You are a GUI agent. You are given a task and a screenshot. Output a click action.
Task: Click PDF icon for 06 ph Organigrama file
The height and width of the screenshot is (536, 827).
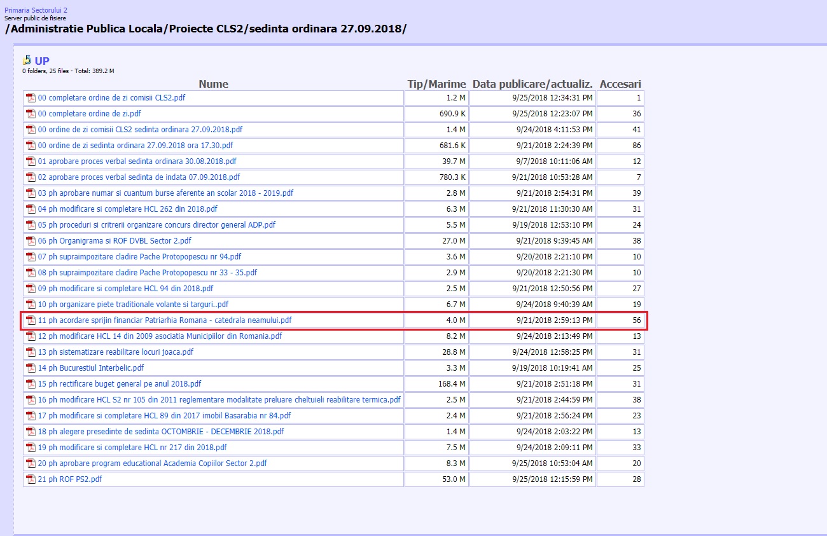pyautogui.click(x=31, y=241)
